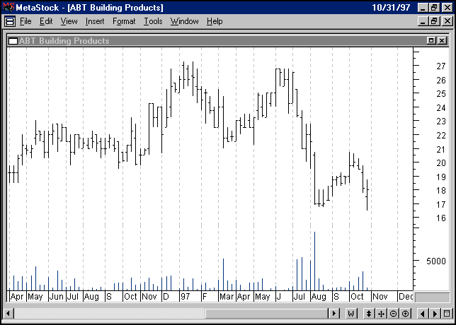Zoom out with the minus circle icon
This screenshot has height=325, width=456.
(x=393, y=314)
